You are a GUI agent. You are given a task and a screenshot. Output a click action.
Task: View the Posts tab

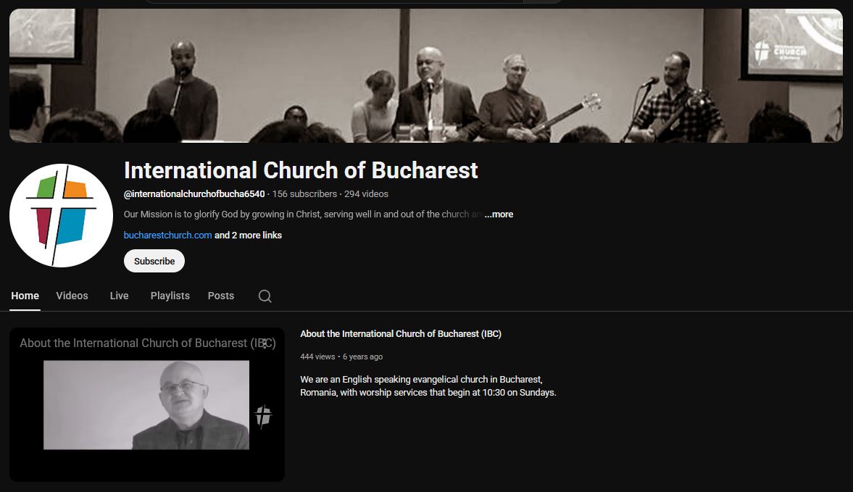[221, 296]
